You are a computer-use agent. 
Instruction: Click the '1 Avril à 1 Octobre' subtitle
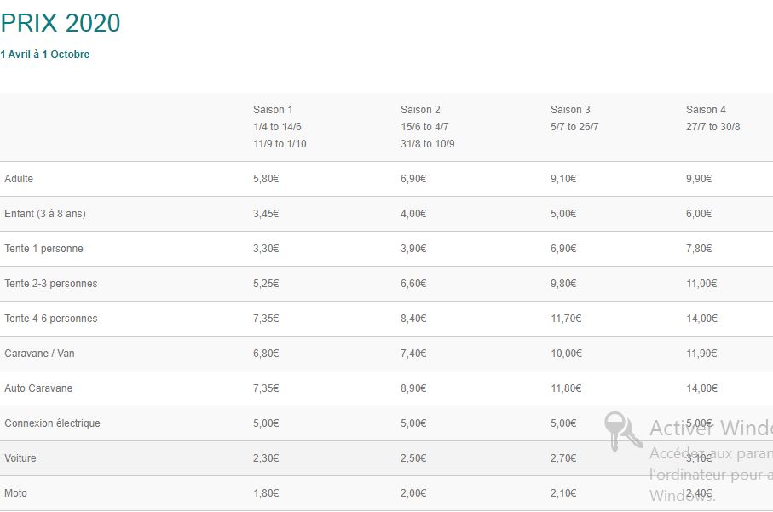(45, 55)
